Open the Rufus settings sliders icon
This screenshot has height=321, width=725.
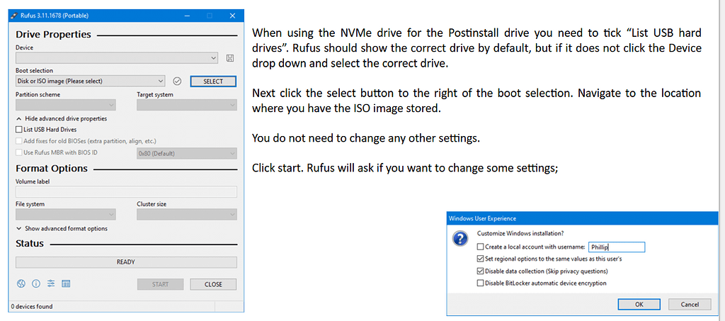(x=50, y=284)
